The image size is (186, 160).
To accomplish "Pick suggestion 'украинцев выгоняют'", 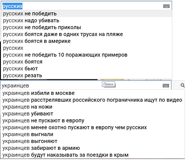I will [93, 141].
